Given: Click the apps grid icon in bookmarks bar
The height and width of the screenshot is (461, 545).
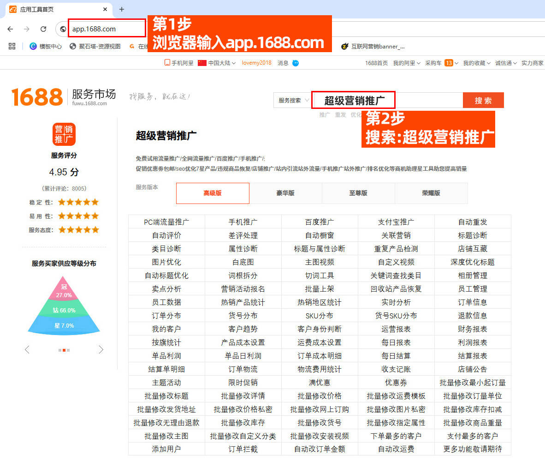Looking at the screenshot, I should pyautogui.click(x=12, y=46).
